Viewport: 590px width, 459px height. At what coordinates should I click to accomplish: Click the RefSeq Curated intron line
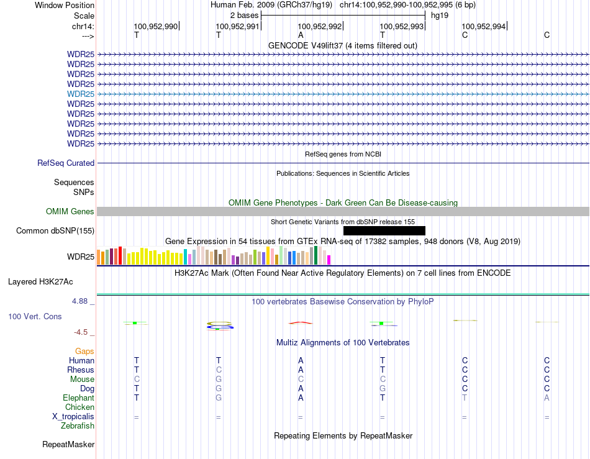pos(343,163)
